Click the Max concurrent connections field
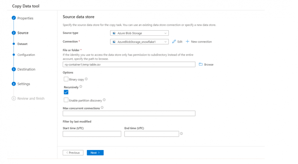This screenshot has height=164, width=298. pyautogui.click(x=129, y=113)
